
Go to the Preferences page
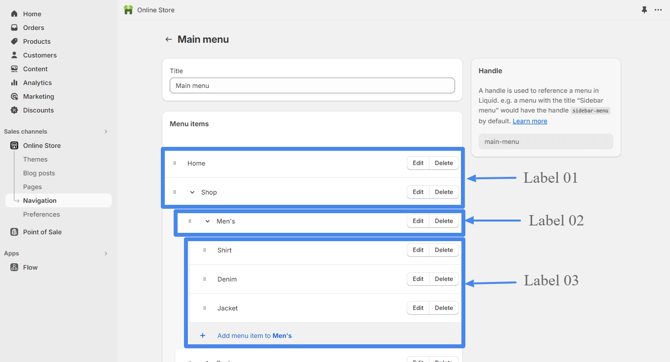(41, 214)
